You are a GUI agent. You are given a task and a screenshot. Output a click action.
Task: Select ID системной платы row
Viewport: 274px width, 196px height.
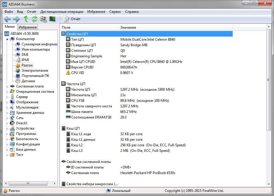[x=147, y=167]
